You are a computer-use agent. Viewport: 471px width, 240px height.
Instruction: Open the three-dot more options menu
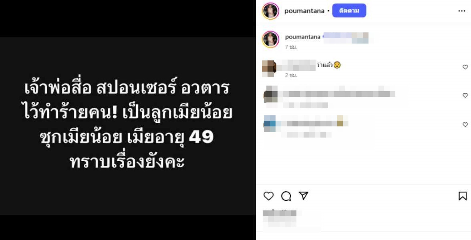462,11
